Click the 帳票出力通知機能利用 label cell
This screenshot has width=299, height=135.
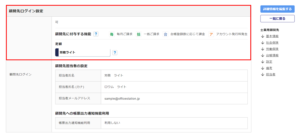point(78,123)
